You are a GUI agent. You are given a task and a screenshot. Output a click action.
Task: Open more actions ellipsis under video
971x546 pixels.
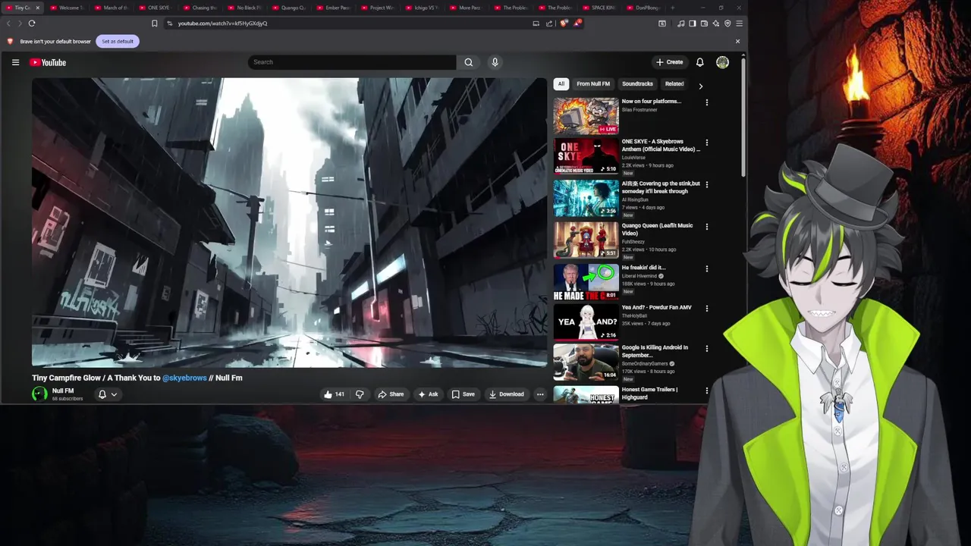pos(540,394)
